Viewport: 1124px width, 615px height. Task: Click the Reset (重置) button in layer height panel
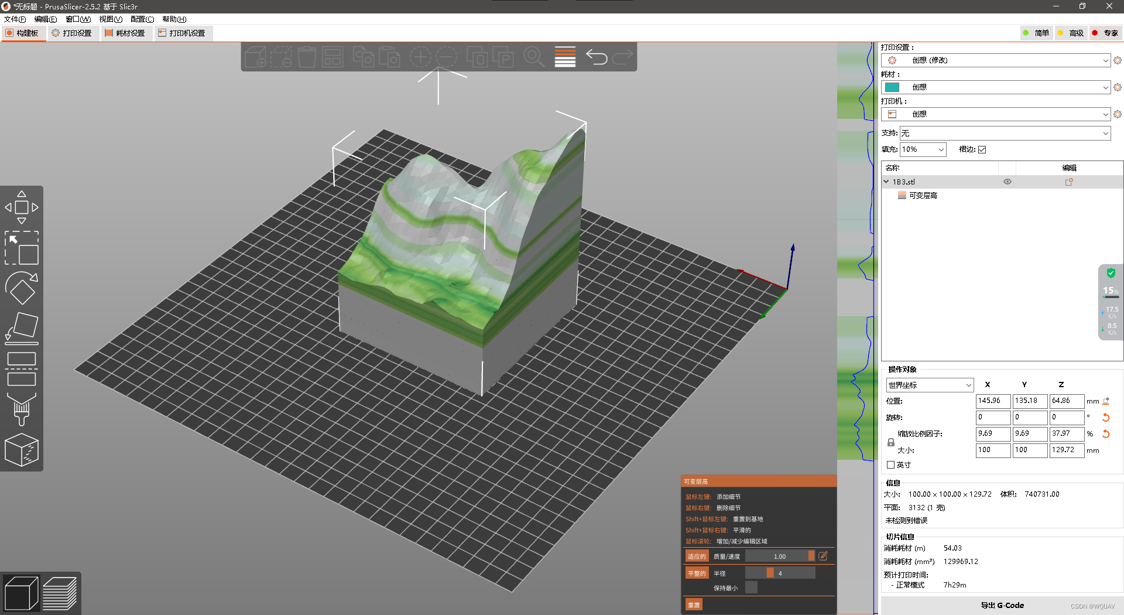pyautogui.click(x=694, y=604)
